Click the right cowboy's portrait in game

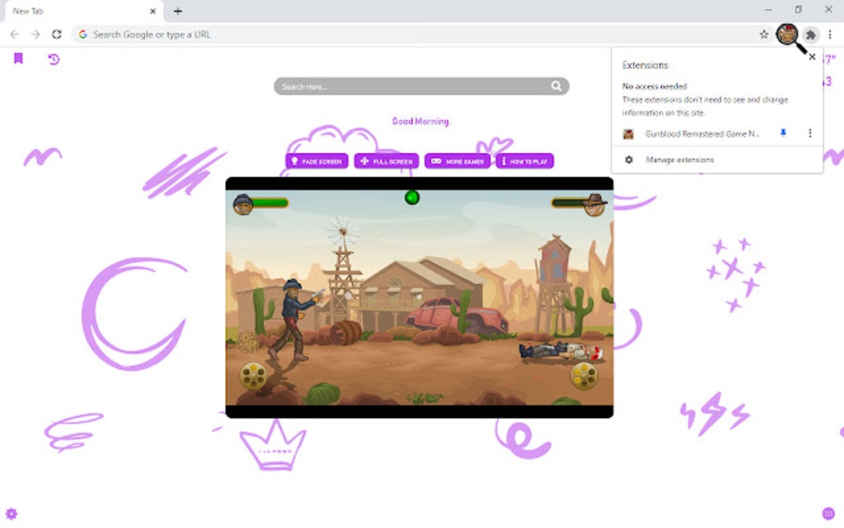595,204
